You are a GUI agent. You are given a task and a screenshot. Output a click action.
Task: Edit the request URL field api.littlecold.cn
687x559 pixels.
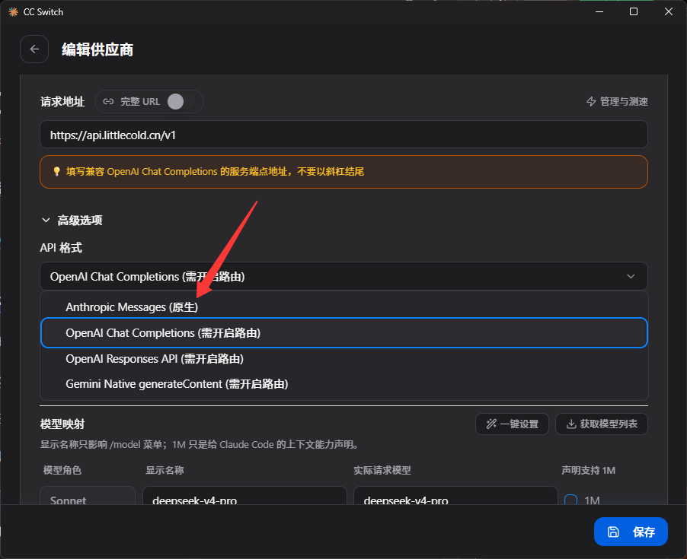343,135
